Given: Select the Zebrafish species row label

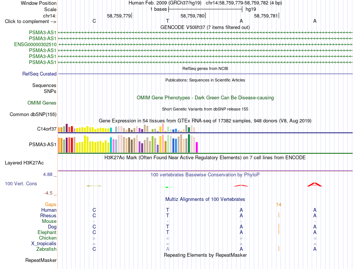Looking at the screenshot, I should click(x=46, y=249).
